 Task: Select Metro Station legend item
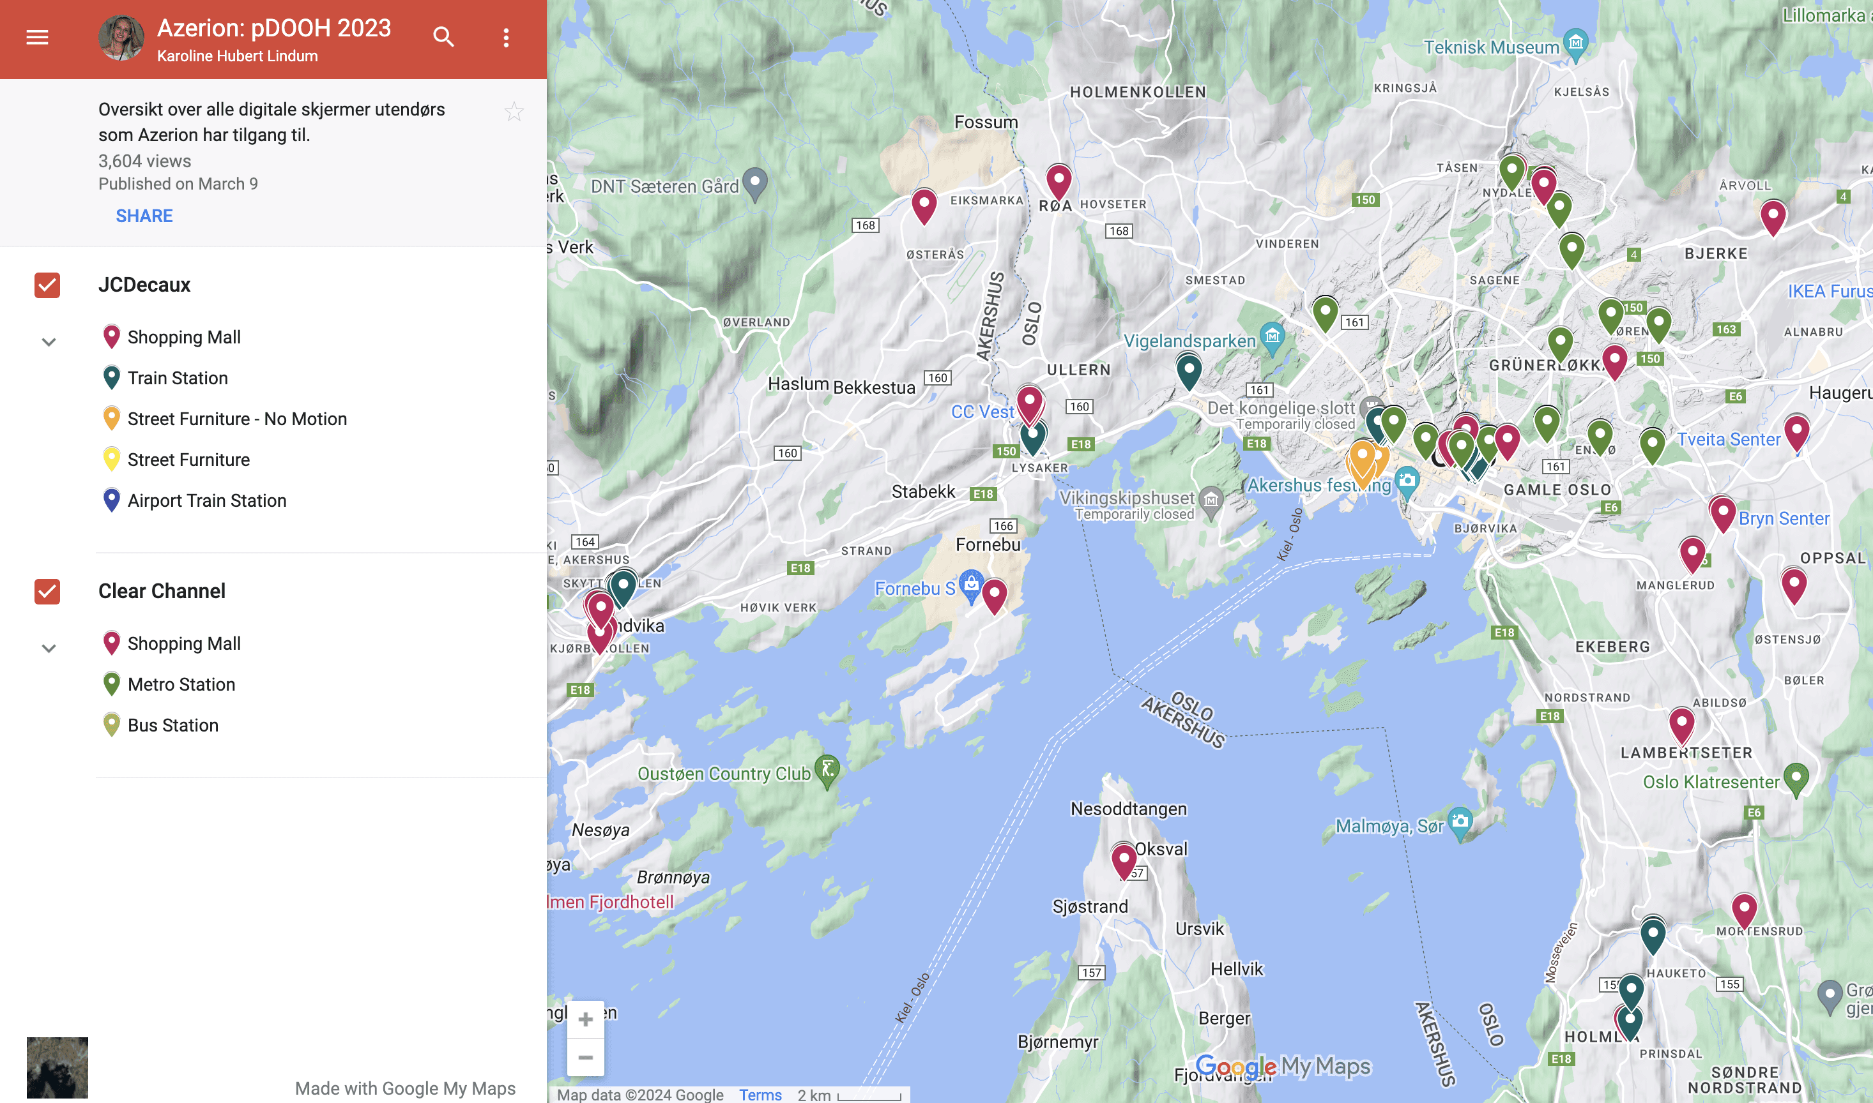181,684
